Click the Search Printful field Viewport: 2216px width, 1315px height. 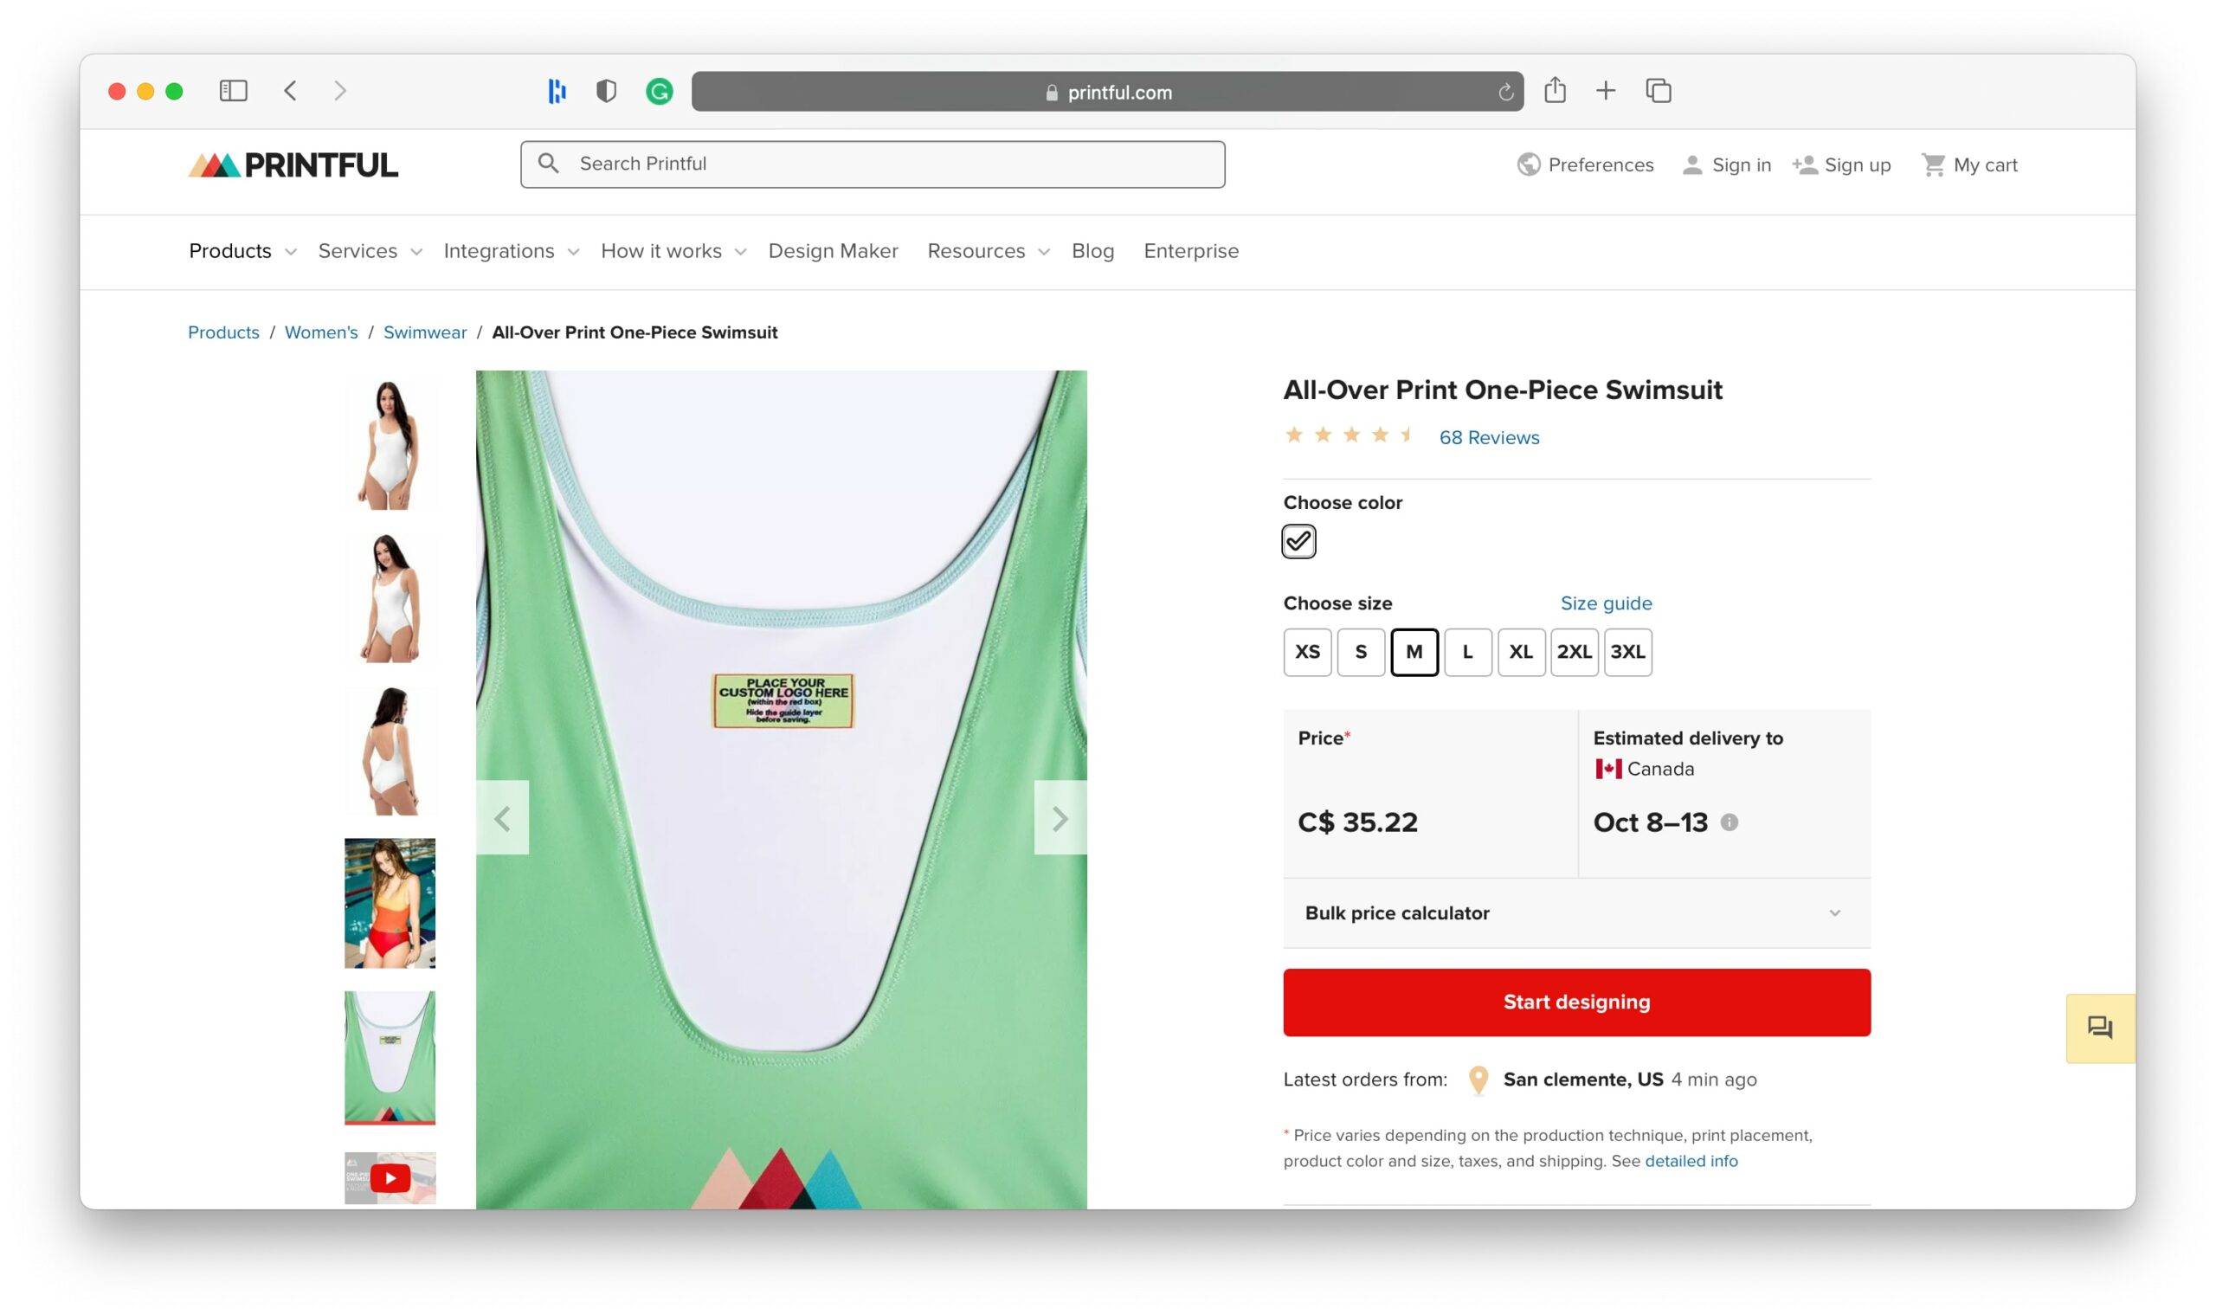(873, 164)
